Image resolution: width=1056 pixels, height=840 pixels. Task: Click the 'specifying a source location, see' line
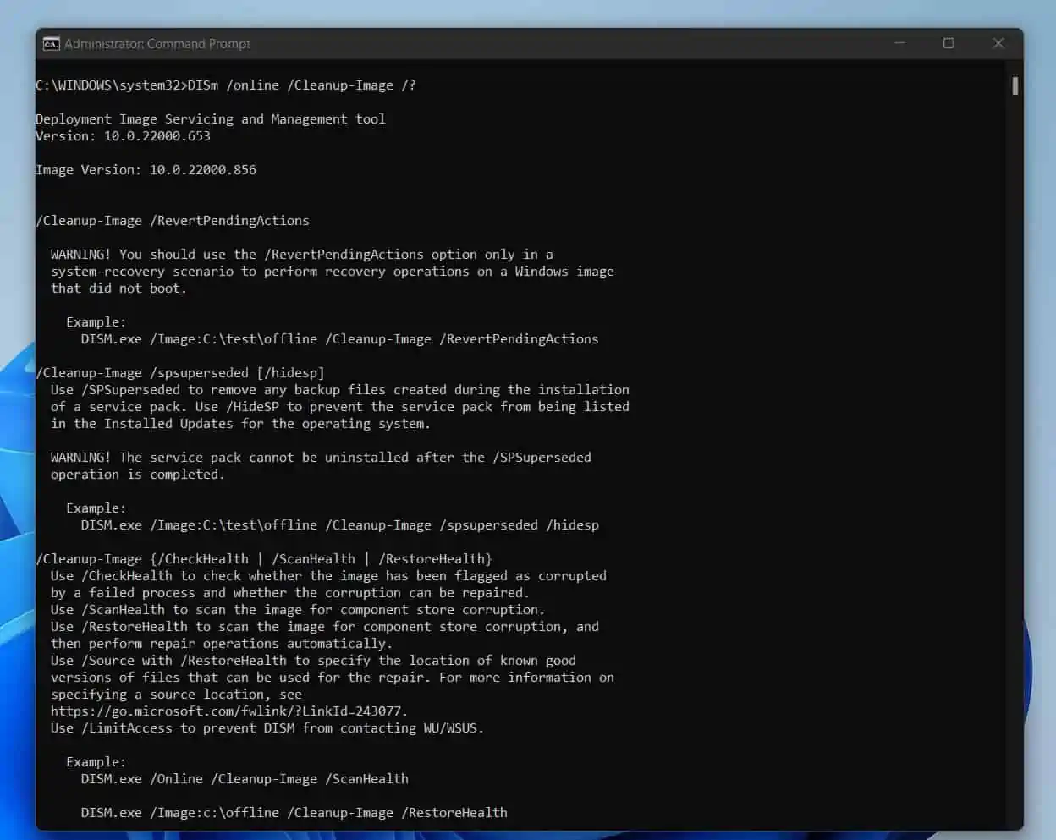point(176,695)
